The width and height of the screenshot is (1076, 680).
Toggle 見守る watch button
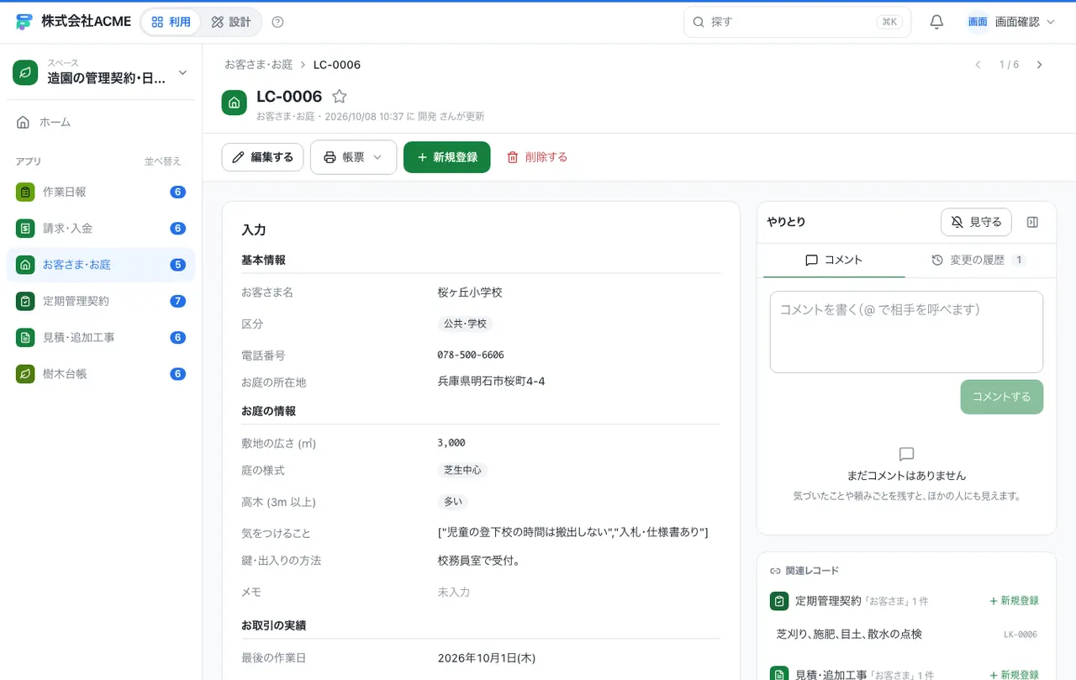tap(976, 222)
